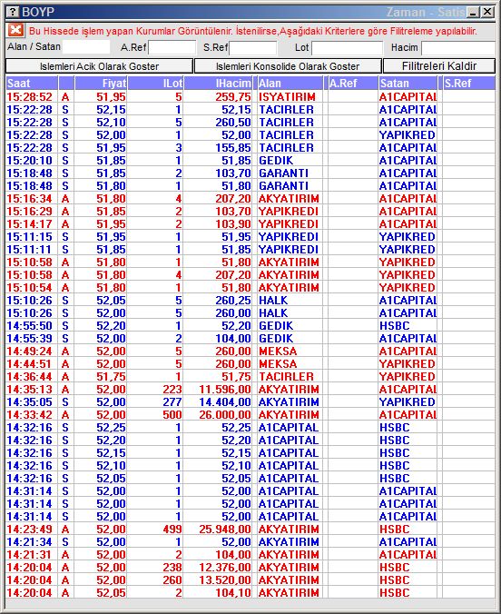This screenshot has width=501, height=614.
Task: Sort by the S.Ref column header
Action: [x=469, y=83]
